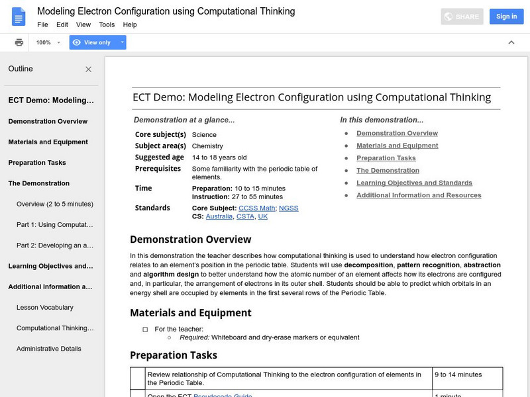
Task: Click the Demonstration at a glance heading
Action: [184, 120]
